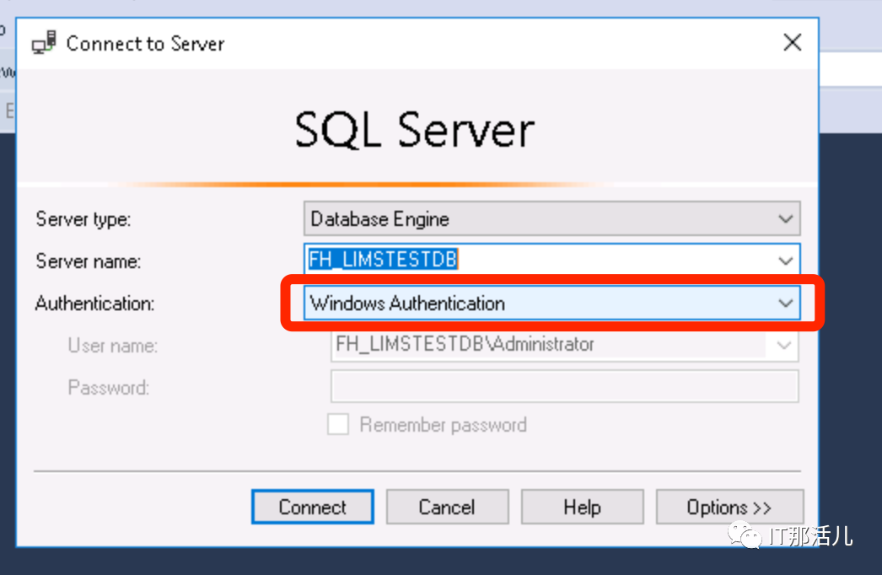Click the Connect to Server title icon
Image resolution: width=882 pixels, height=575 pixels.
coord(45,43)
